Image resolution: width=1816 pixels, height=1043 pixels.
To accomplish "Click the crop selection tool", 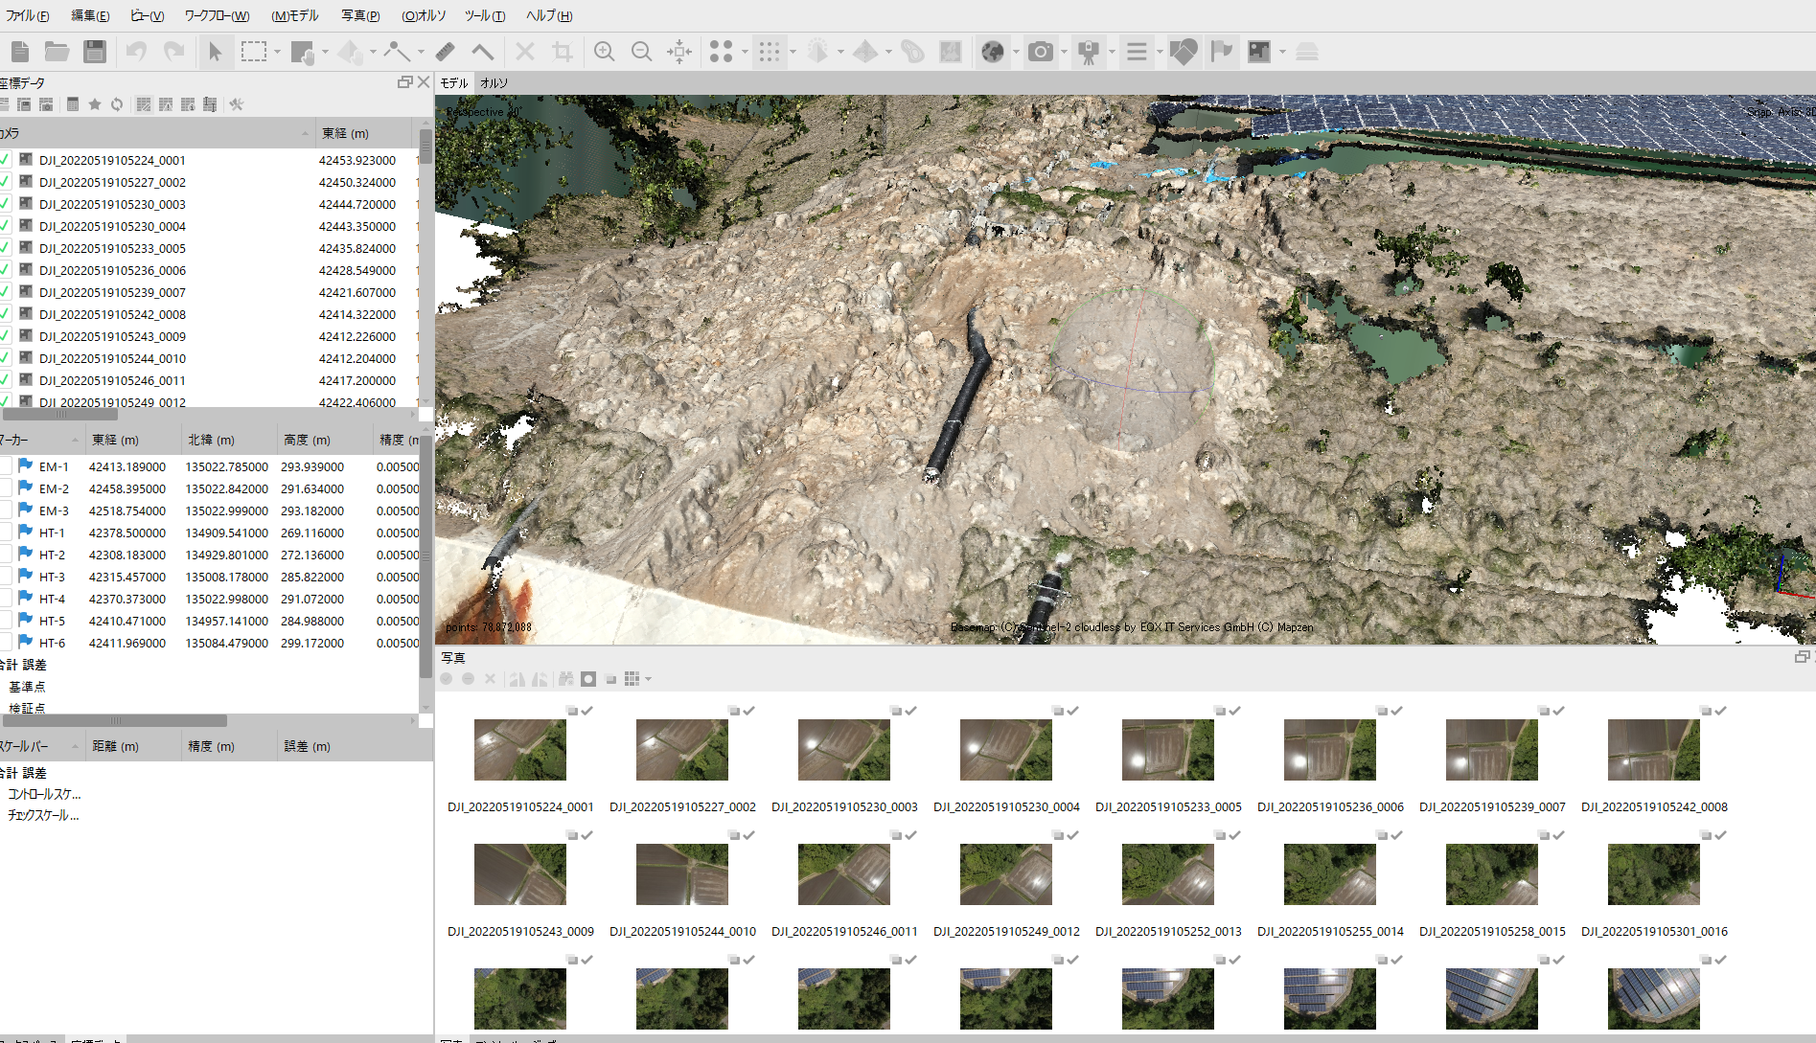I will pyautogui.click(x=563, y=52).
